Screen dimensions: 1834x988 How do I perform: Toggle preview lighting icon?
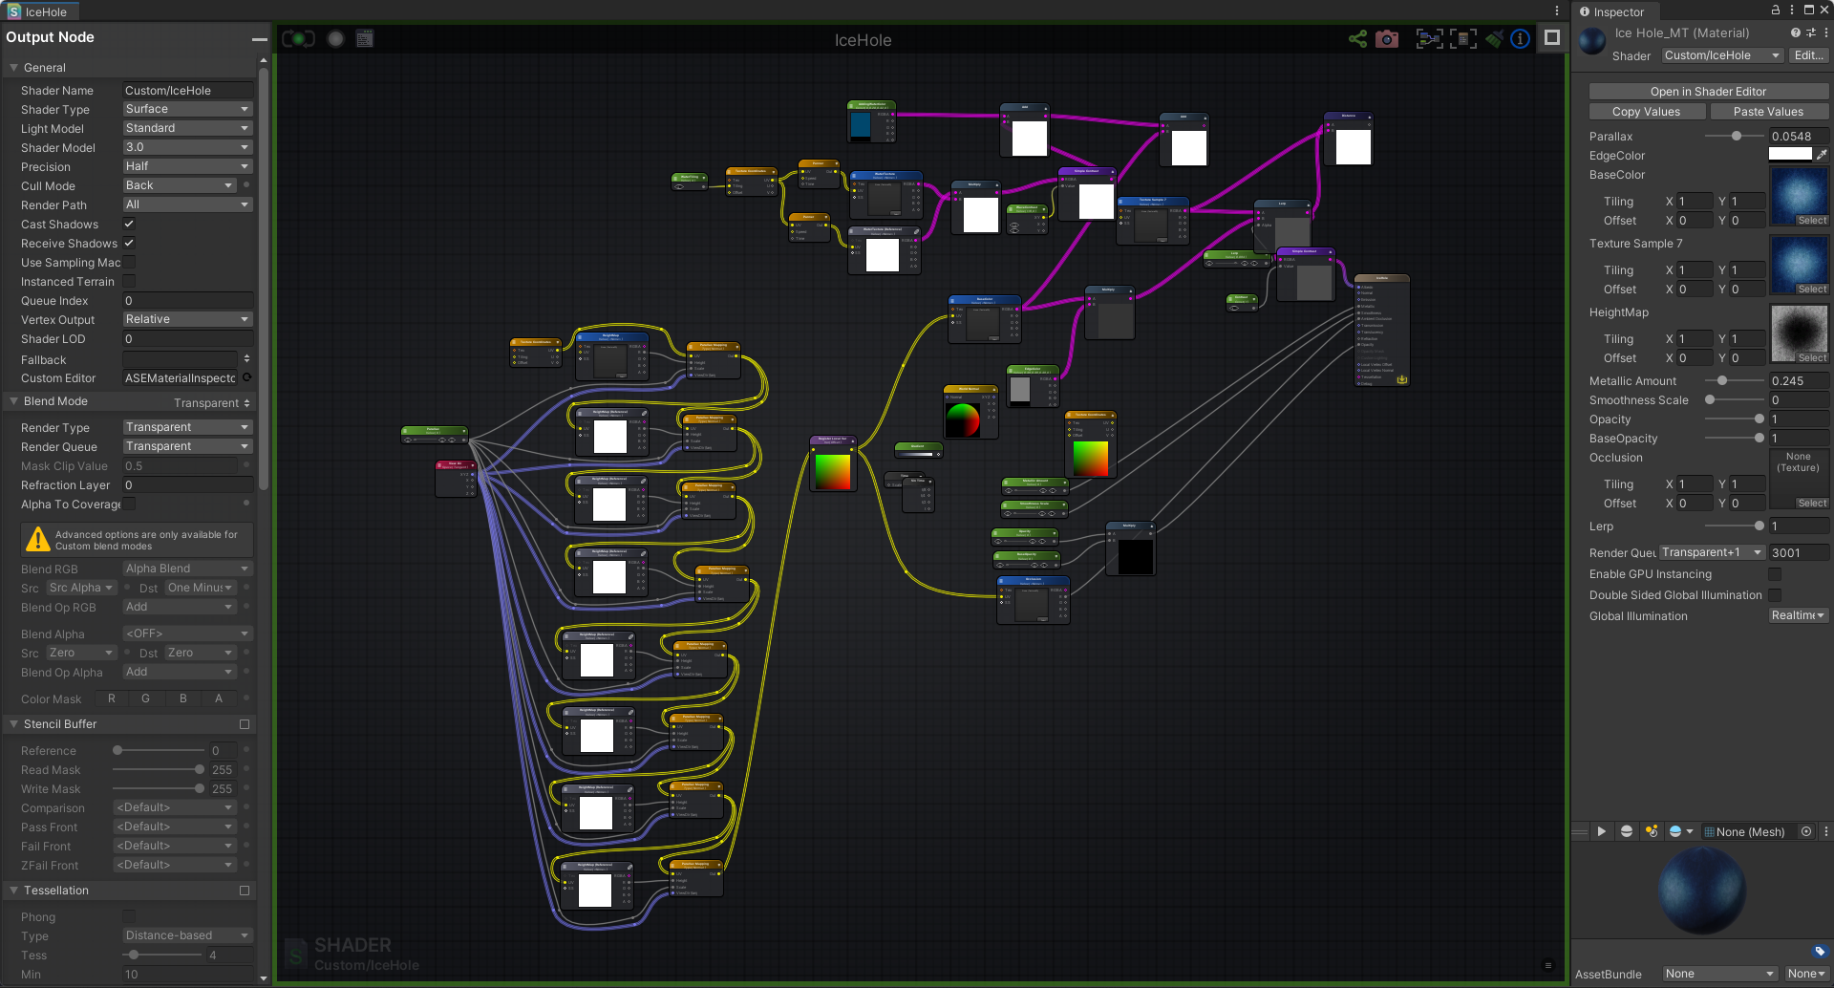click(x=1652, y=831)
